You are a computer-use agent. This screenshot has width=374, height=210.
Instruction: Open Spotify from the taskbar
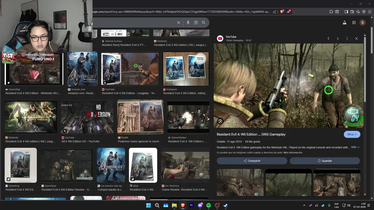click(x=209, y=205)
